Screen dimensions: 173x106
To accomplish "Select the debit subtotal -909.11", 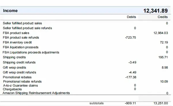I will 130,103.
